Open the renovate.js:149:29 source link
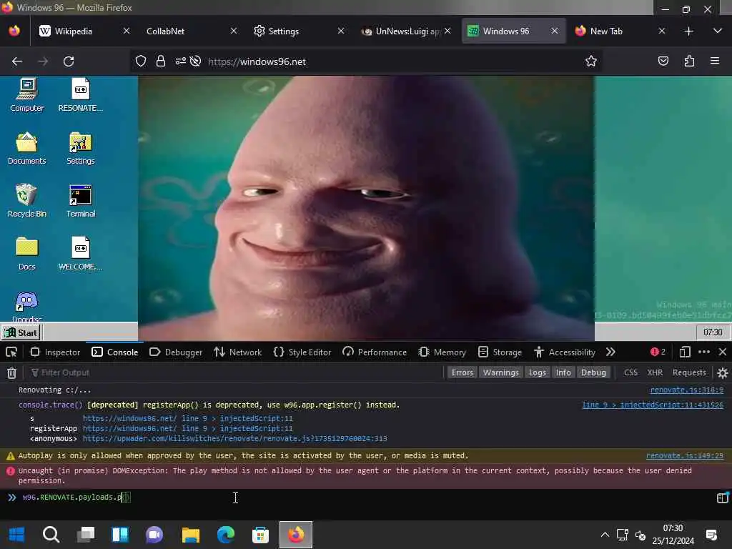 (685, 455)
